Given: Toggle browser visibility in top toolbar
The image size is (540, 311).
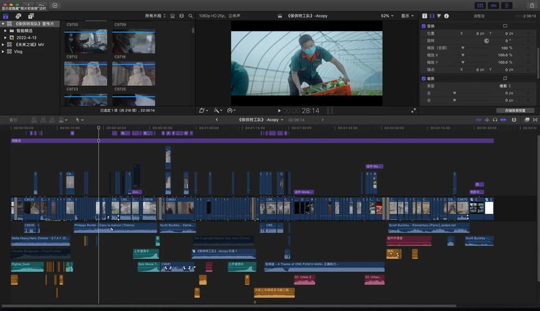Looking at the screenshot, I should tap(480, 6).
